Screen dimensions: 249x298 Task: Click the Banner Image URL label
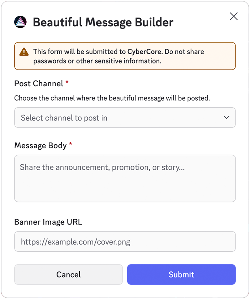tap(48, 222)
